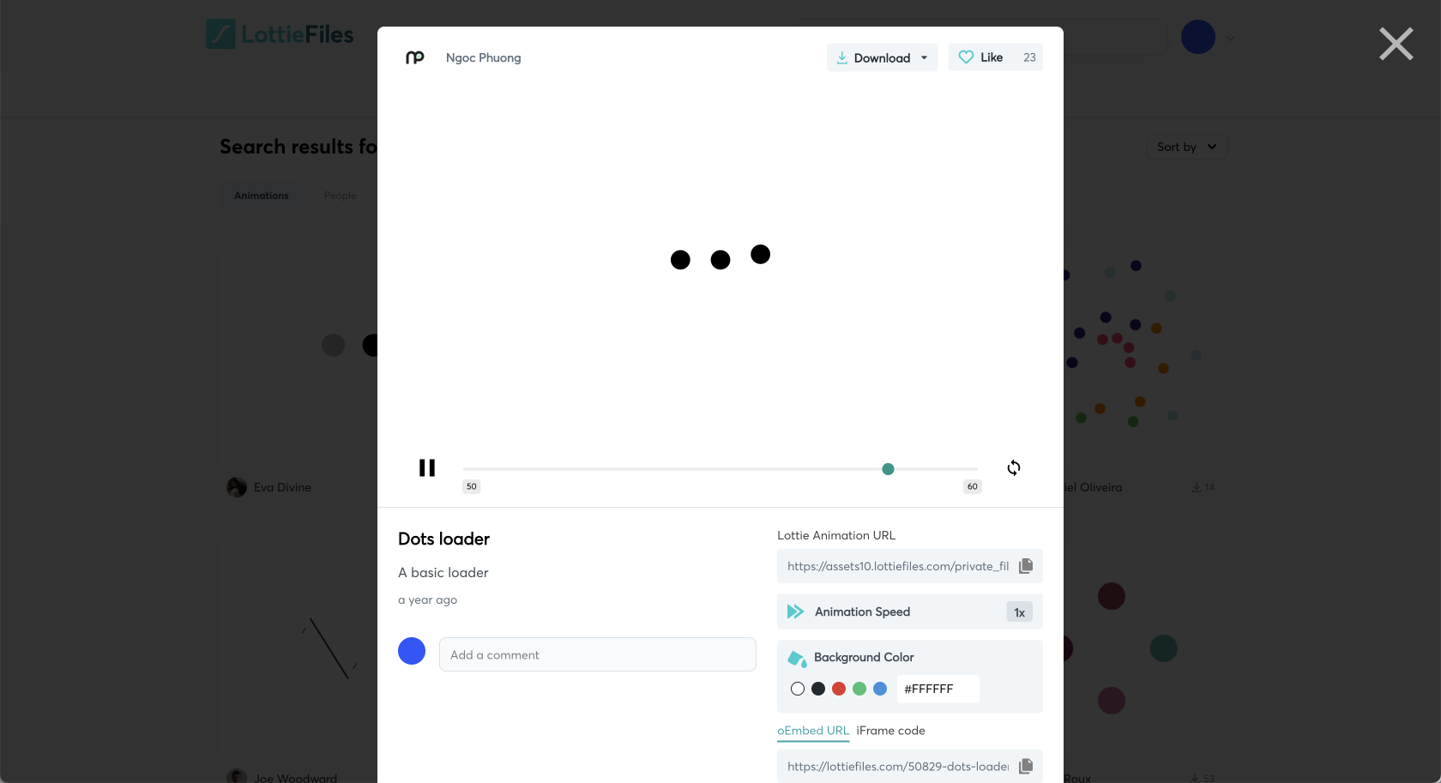Click the Add a comment field
This screenshot has width=1441, height=783.
click(598, 654)
